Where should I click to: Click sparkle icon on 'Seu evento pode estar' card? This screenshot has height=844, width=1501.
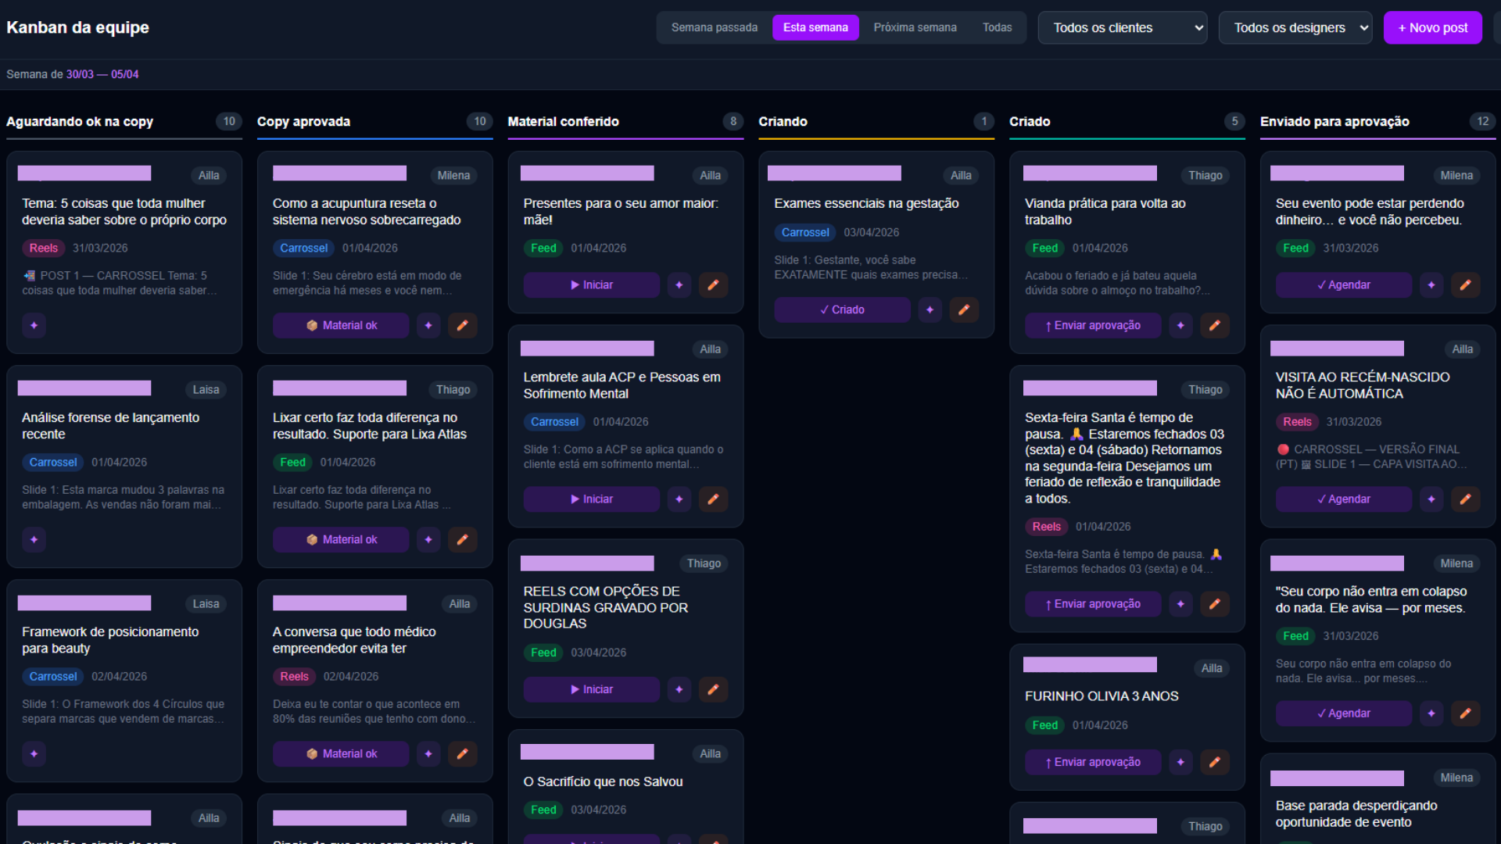pos(1431,285)
